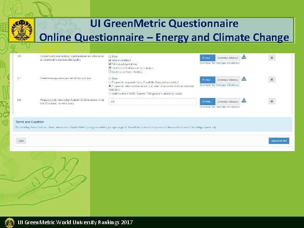Click Browse button for carbon footprint evidence
The height and width of the screenshot is (228, 304).
click(x=207, y=101)
